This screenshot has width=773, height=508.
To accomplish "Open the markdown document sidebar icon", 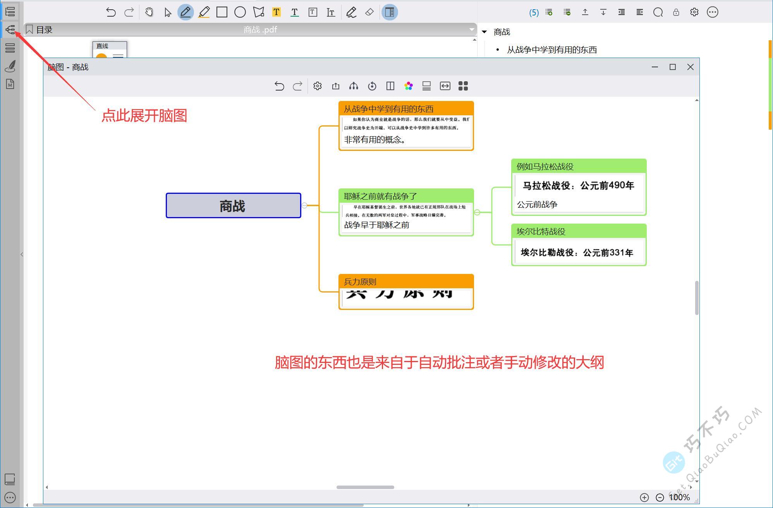I will pyautogui.click(x=10, y=84).
